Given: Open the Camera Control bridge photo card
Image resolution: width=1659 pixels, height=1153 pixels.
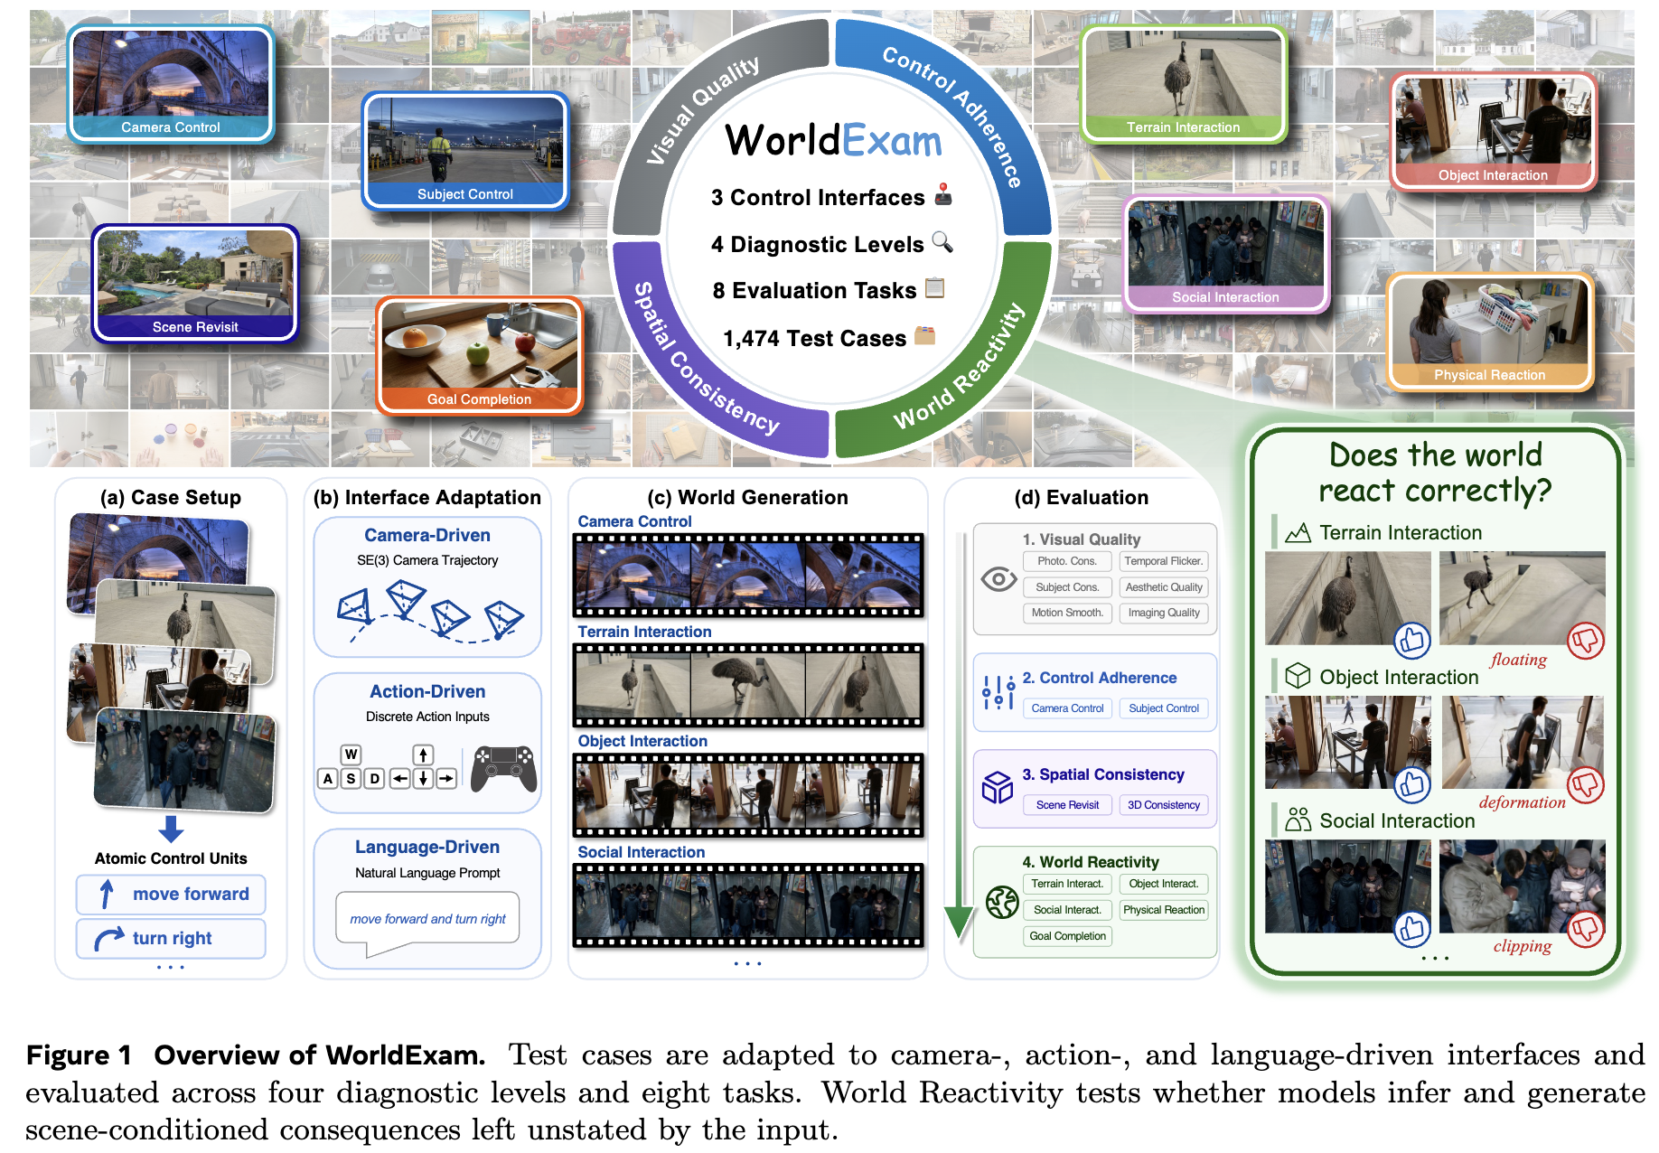Looking at the screenshot, I should point(171,84).
